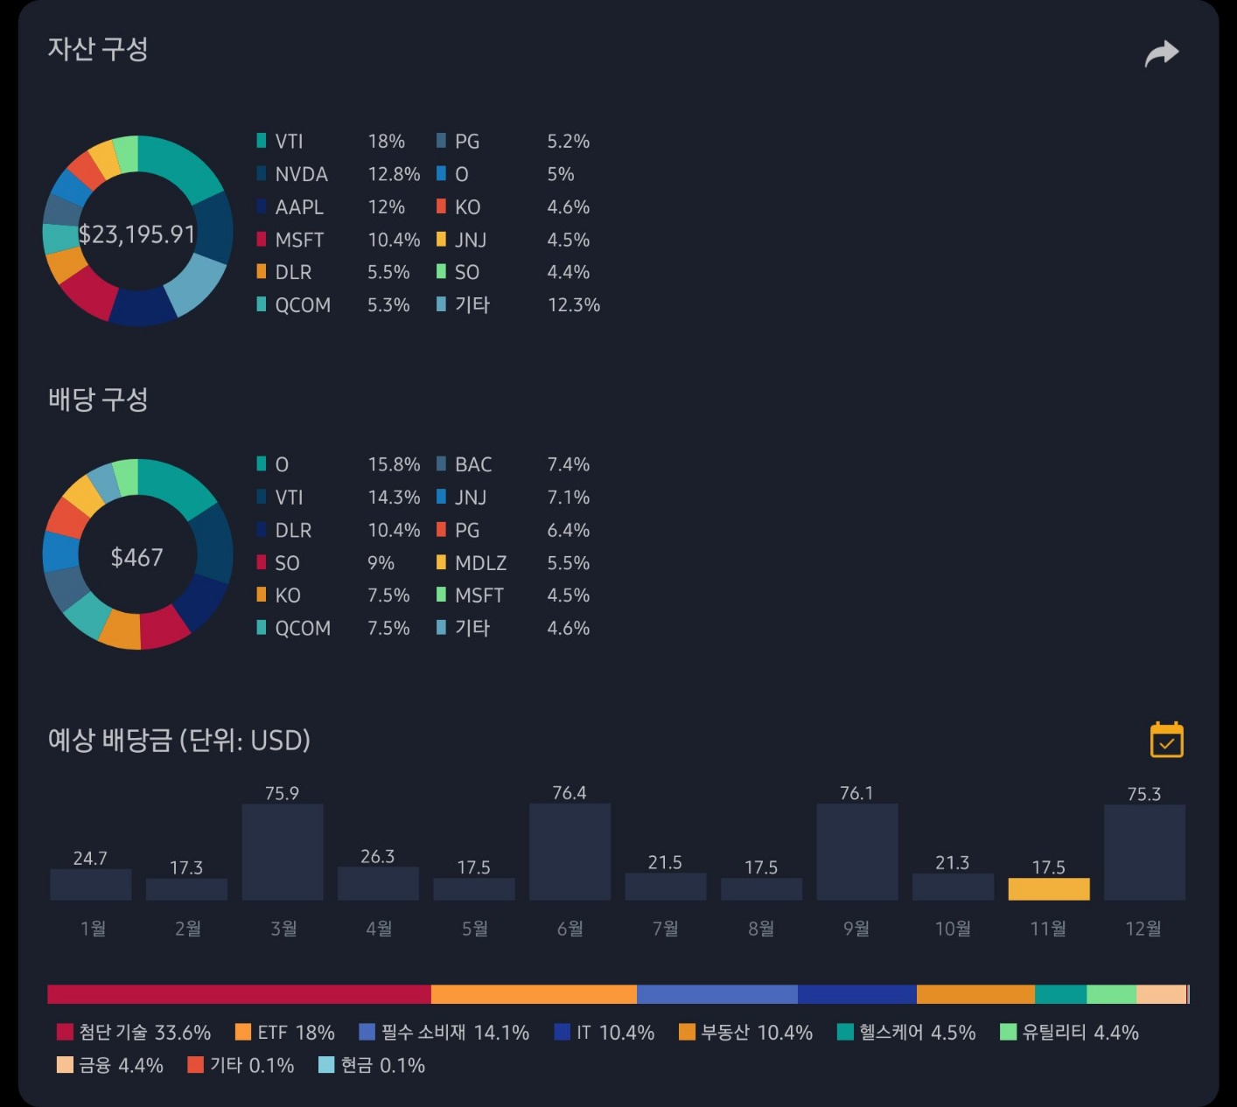Click QCOM 5.3% in asset legend
Image resolution: width=1237 pixels, height=1107 pixels.
(x=333, y=305)
